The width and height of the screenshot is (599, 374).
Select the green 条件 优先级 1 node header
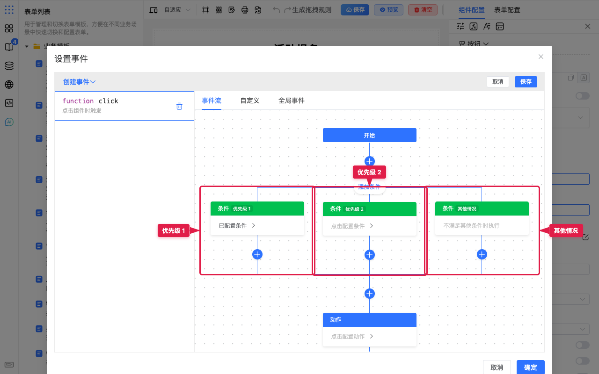pyautogui.click(x=257, y=209)
